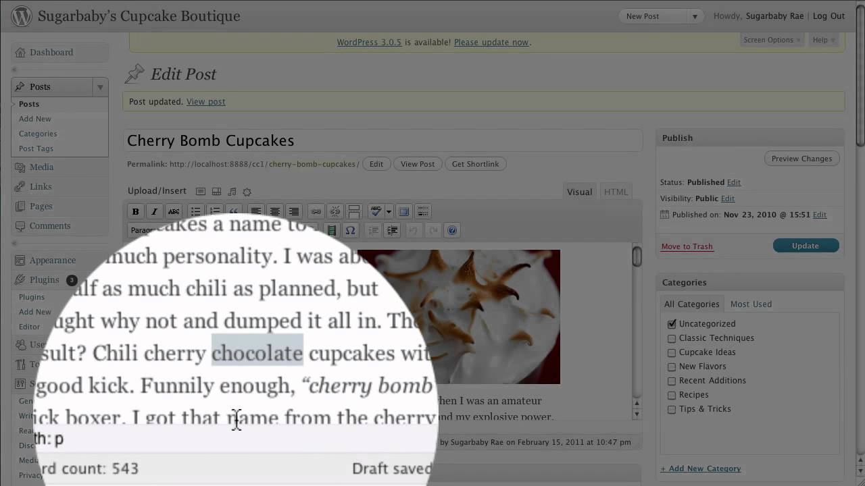Check the Recipes category
This screenshot has height=486, width=865.
672,395
